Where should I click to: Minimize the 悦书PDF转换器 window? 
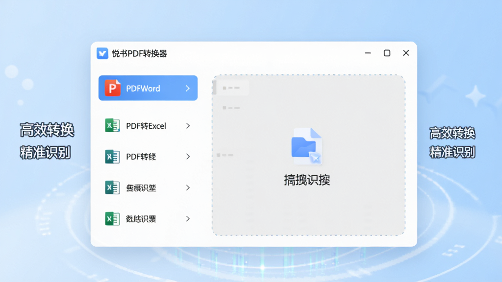click(368, 53)
